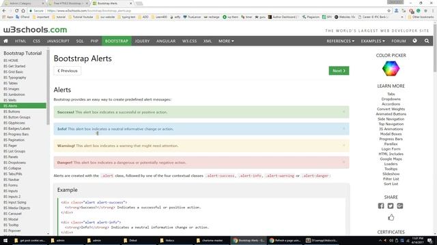Switch to the Free HTML5 Bootstrap tab
This screenshot has height=245, width=437.
pyautogui.click(x=68, y=3)
